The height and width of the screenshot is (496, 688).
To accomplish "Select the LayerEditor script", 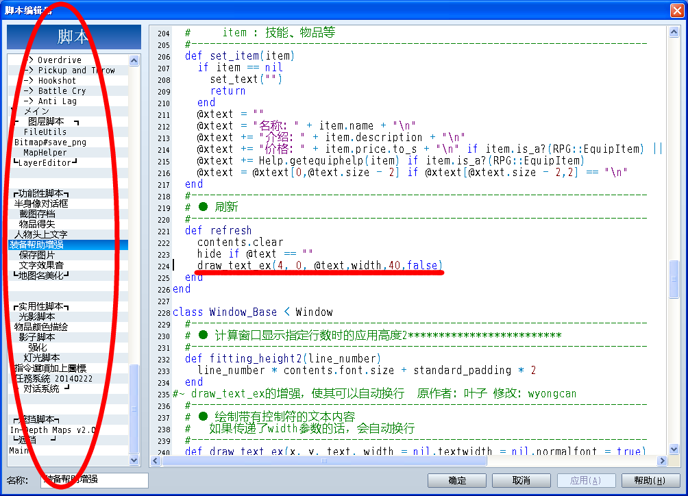I will tap(68, 162).
